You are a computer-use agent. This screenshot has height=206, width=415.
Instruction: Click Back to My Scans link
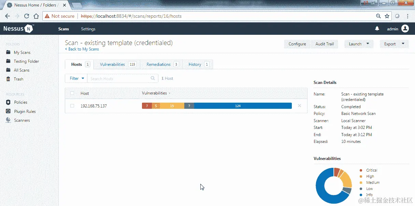click(x=82, y=49)
